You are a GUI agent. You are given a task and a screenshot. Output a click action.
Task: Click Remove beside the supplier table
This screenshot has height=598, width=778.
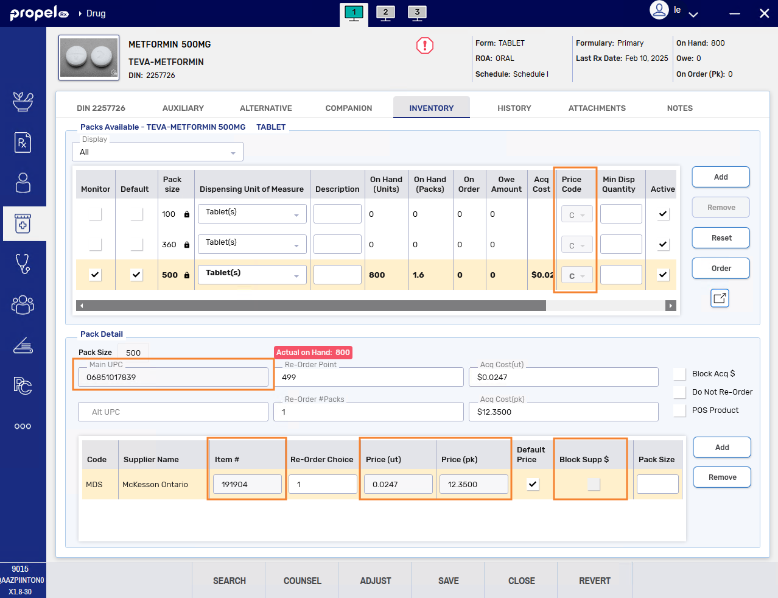point(722,477)
